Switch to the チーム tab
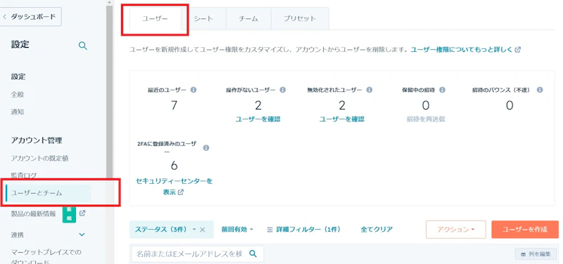The image size is (563, 264). coord(248,19)
